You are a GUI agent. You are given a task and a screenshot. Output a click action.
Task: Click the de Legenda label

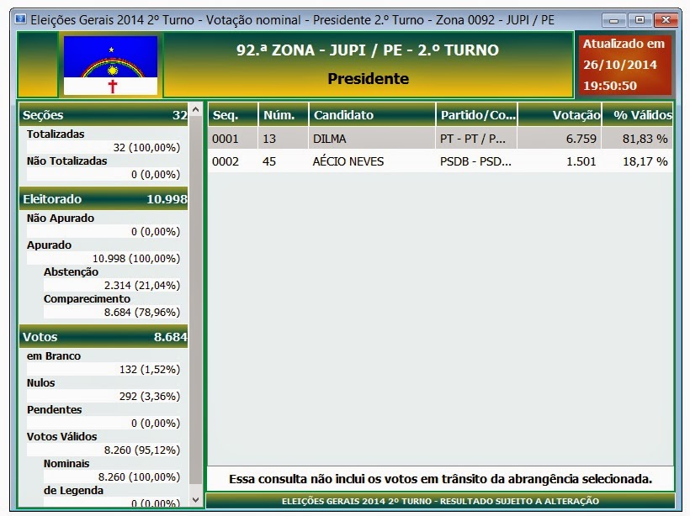pyautogui.click(x=73, y=491)
